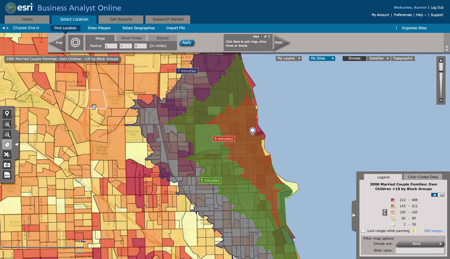This screenshot has width=450, height=259.
Task: Click the second radius field
Action: coord(125,46)
